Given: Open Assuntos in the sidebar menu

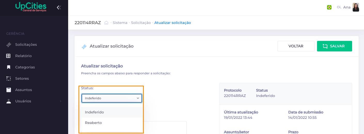Looking at the screenshot, I should point(23,90).
